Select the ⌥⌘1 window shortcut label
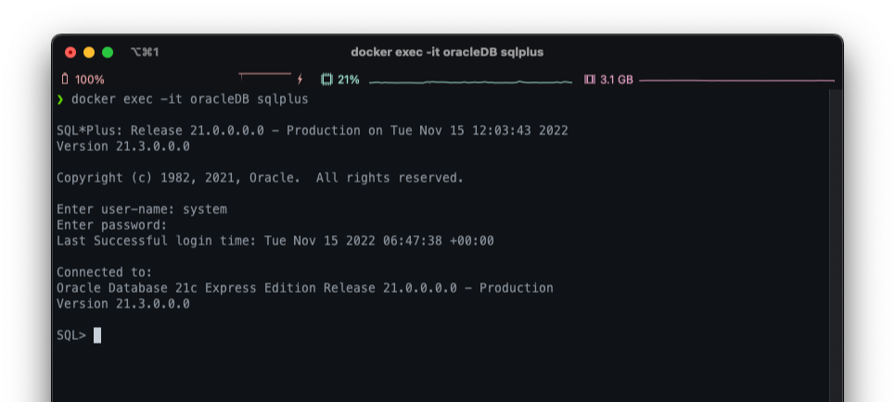The width and height of the screenshot is (895, 402). (x=145, y=53)
